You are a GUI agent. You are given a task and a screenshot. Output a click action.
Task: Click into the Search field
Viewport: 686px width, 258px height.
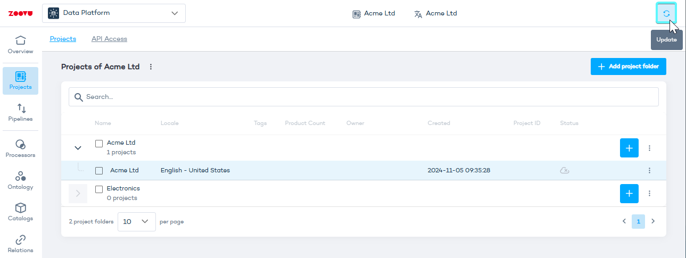coord(363,97)
